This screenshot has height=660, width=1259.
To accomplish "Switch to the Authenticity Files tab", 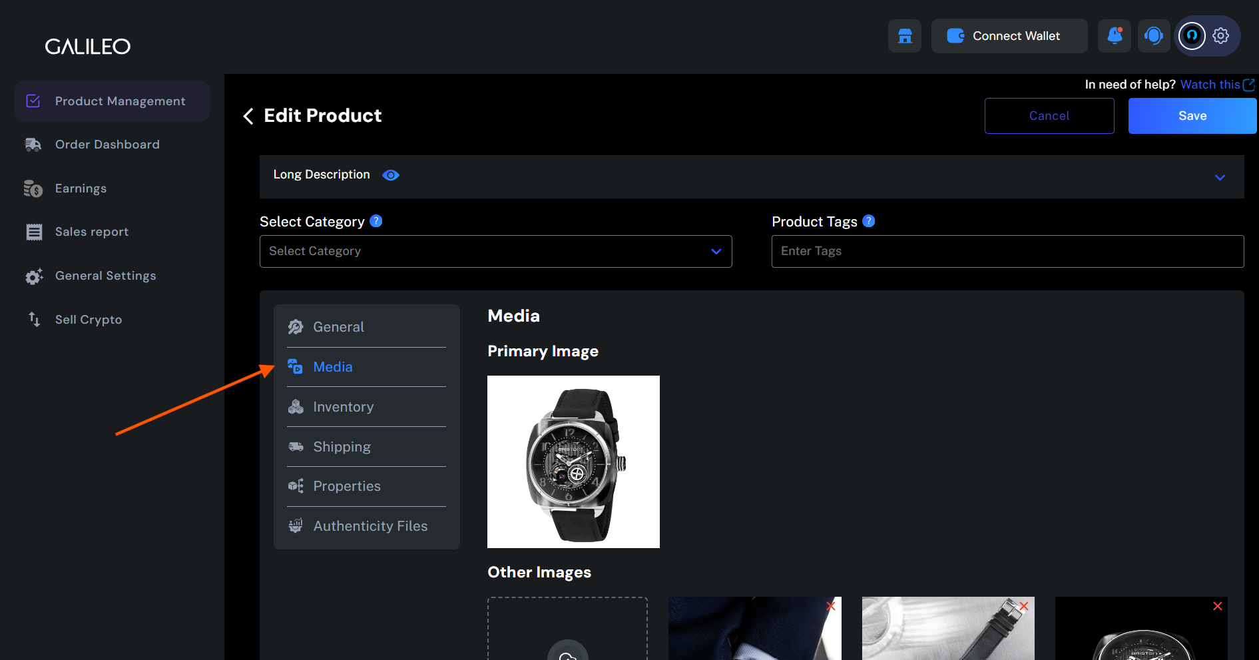I will pos(366,526).
